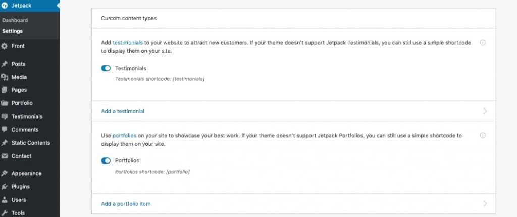Open the Plugins plug icon
Screen dimensions: 517x217
tap(4, 187)
